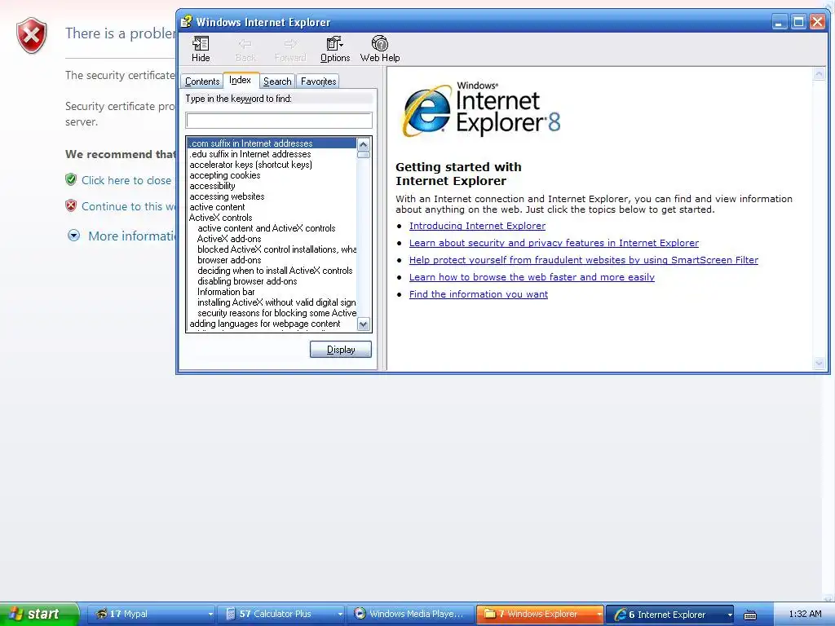Click the Web Help globe icon
The width and height of the screenshot is (835, 626).
click(x=380, y=43)
